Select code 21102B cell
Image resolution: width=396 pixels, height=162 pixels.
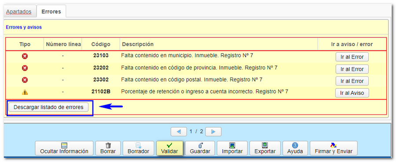(x=101, y=92)
